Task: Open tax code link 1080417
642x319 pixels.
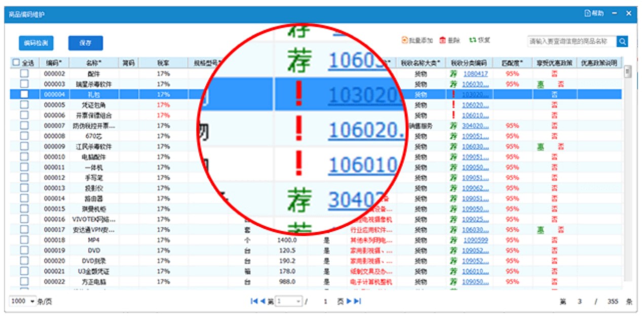Action: click(x=475, y=73)
